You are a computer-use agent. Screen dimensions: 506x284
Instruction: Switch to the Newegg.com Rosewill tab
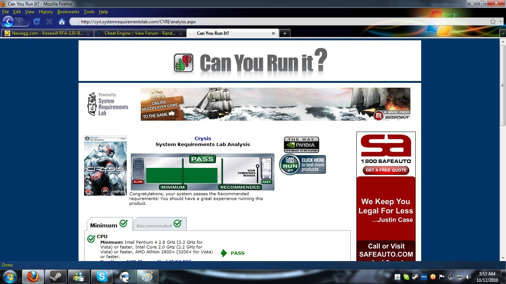[x=47, y=33]
